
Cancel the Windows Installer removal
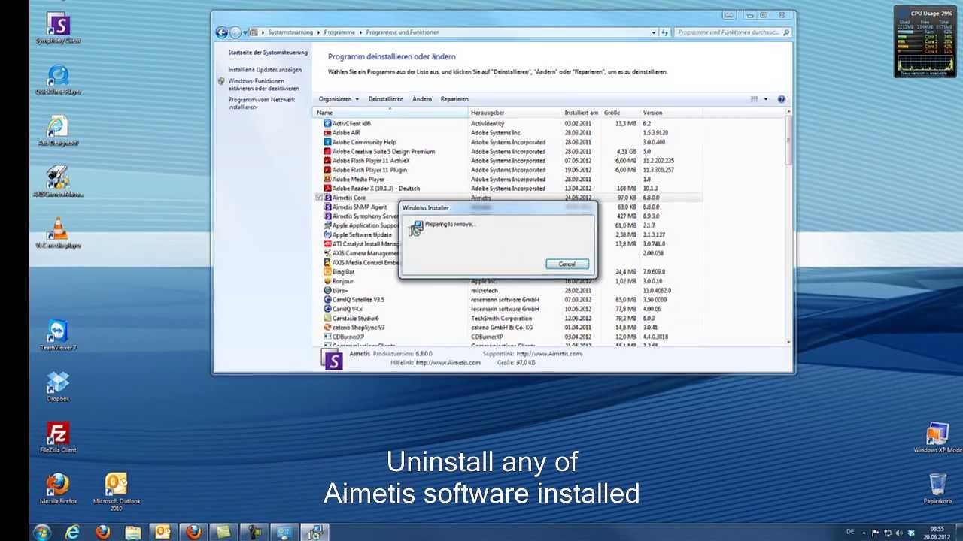tap(567, 264)
